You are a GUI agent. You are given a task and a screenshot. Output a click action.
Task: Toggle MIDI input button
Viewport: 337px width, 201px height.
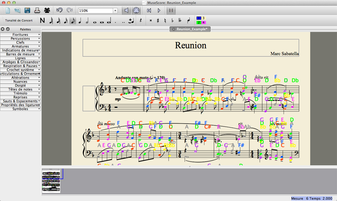pyautogui.click(x=136, y=10)
